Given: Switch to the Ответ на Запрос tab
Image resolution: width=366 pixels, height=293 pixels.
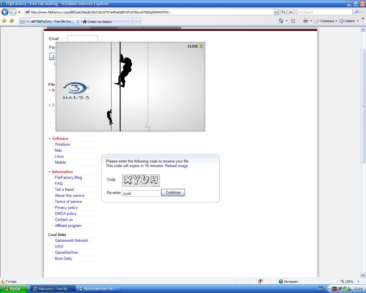Looking at the screenshot, I should pyautogui.click(x=106, y=22).
